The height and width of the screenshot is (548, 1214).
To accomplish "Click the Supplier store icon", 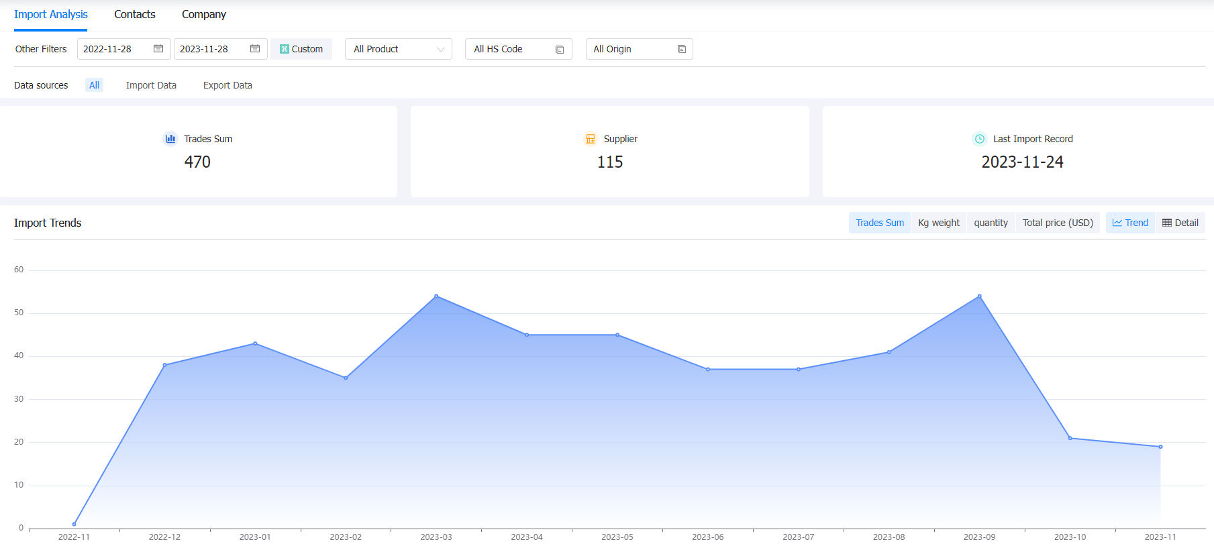I will (x=591, y=139).
